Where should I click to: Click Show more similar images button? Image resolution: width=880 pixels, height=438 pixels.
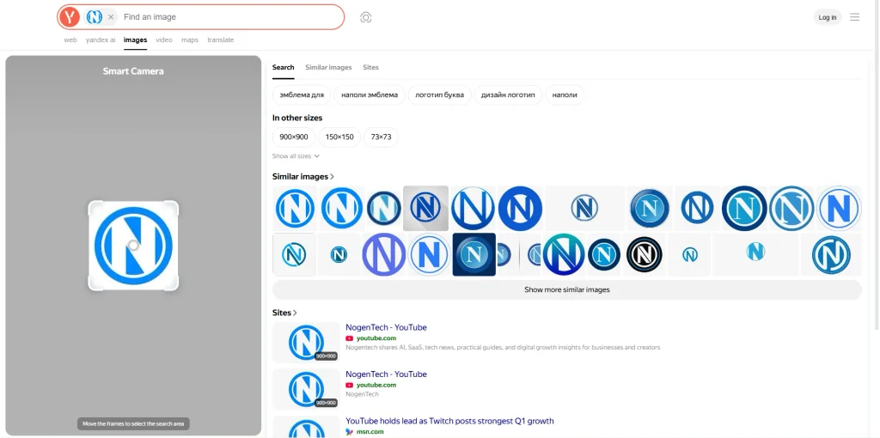coord(567,290)
